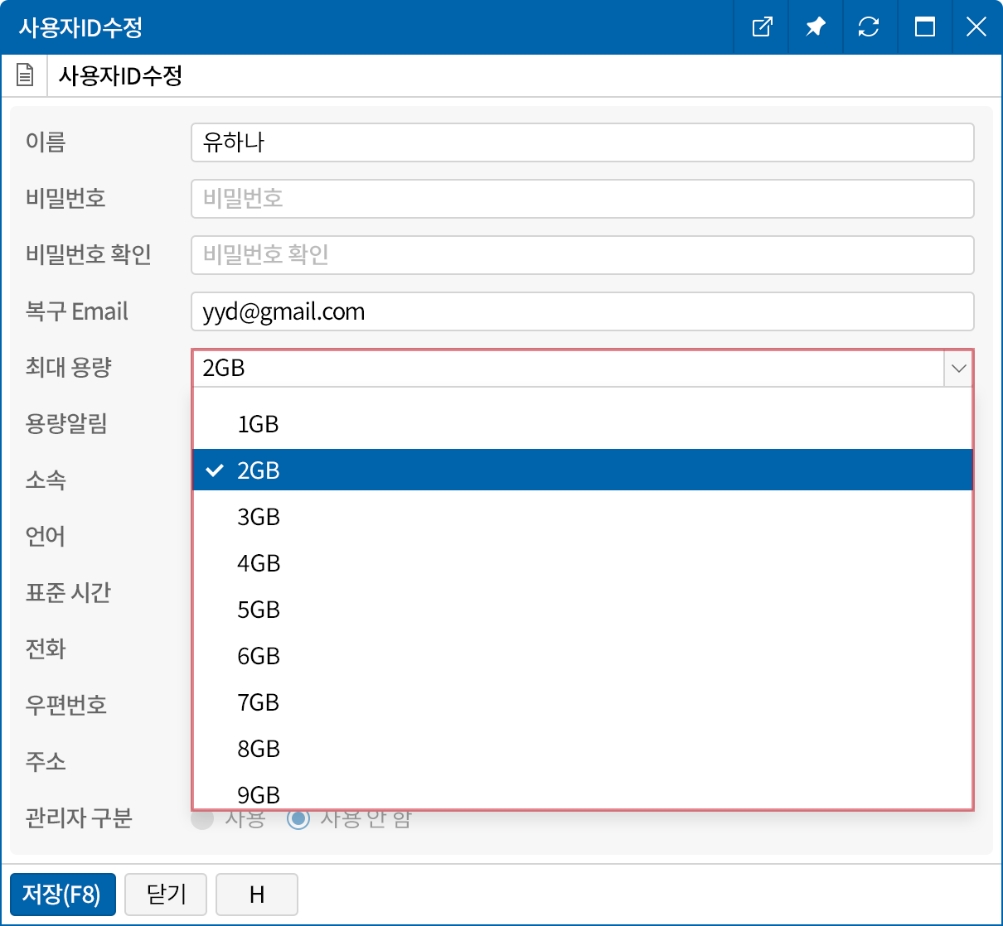Choose the 5GB capacity option
The height and width of the screenshot is (926, 1003).
click(x=258, y=610)
